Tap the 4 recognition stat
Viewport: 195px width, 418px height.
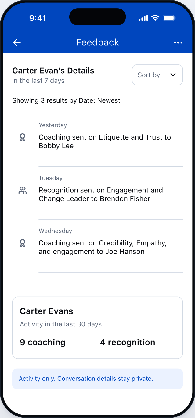(128, 342)
